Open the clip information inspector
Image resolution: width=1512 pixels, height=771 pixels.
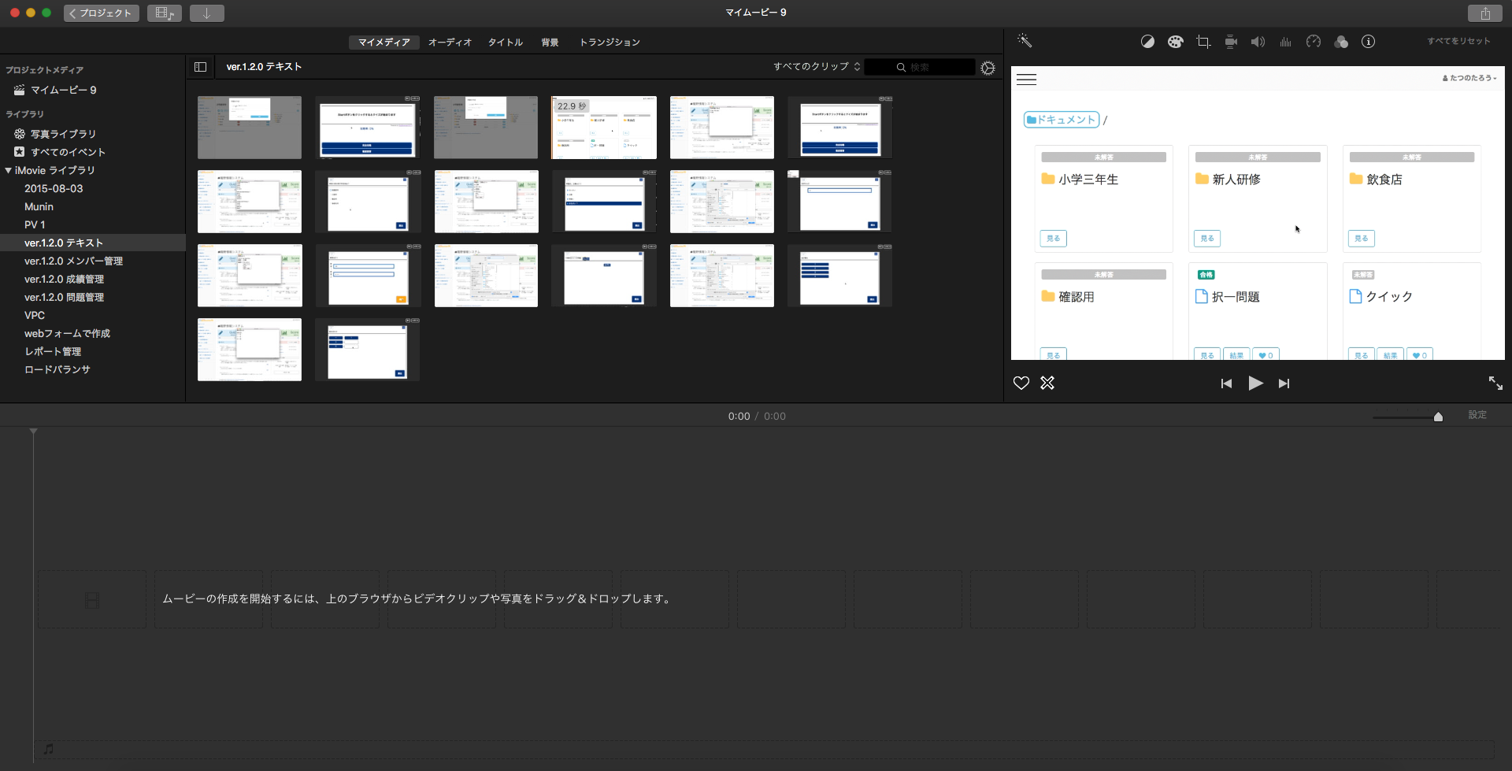[1369, 42]
